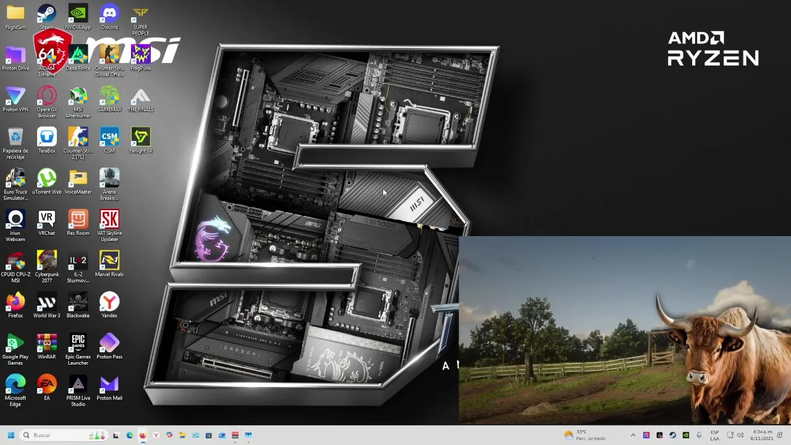The width and height of the screenshot is (791, 445).
Task: Launch Counter-Strike 2 [7L] from the desktop
Action: 78,144
